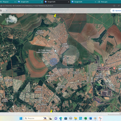Open Microsoft Edge from the taskbar
Screen dimensions: 121x121
(x=61, y=118)
